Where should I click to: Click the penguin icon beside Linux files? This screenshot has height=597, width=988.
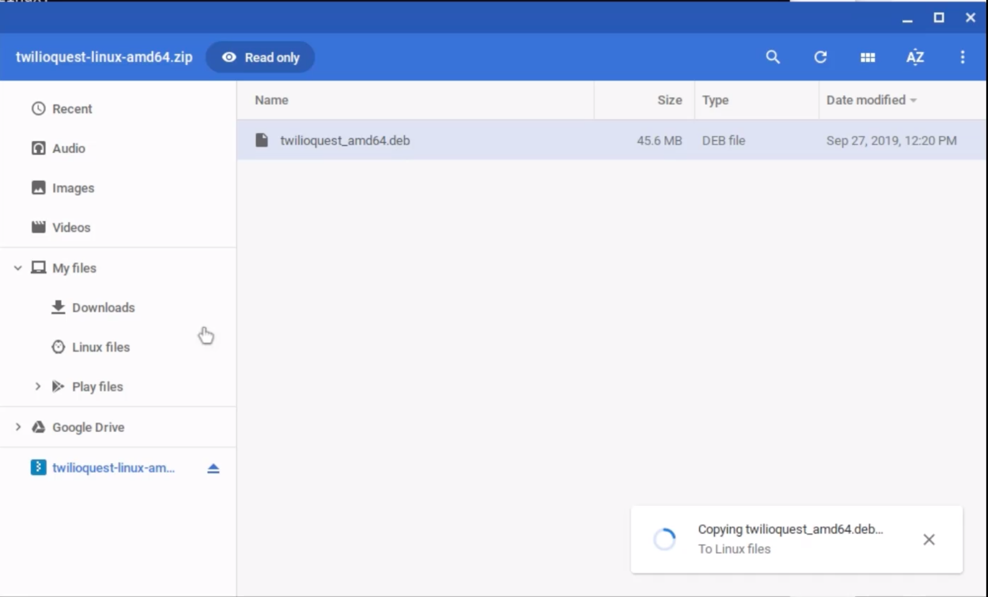(58, 347)
